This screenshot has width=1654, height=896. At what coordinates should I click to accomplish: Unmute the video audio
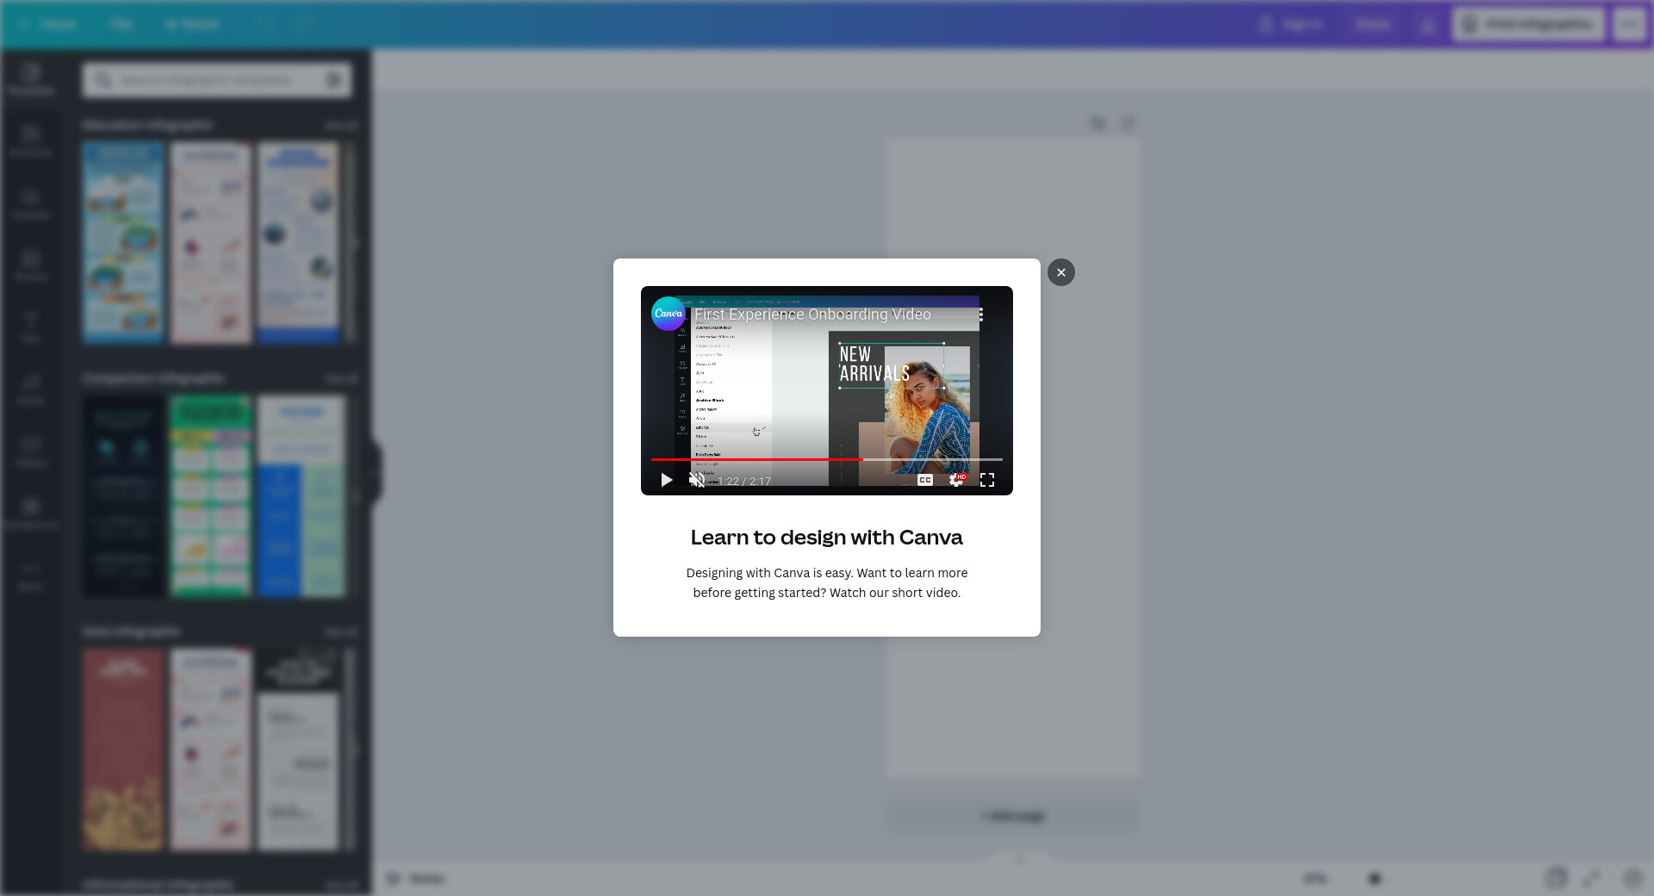click(x=697, y=480)
